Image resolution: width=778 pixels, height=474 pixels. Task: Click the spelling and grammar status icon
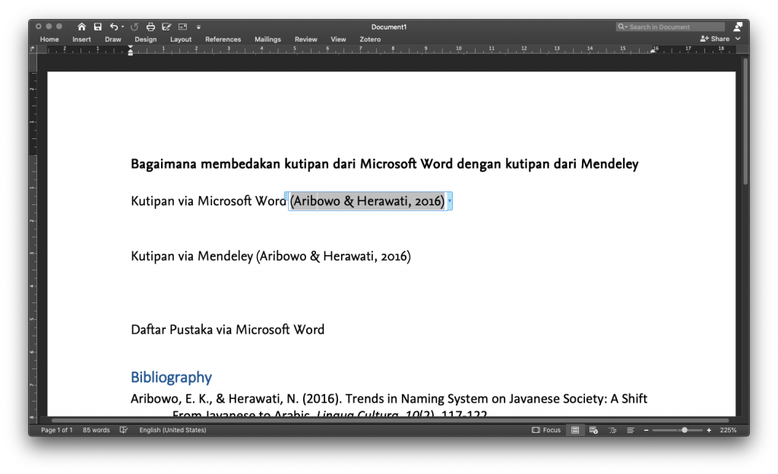click(124, 430)
